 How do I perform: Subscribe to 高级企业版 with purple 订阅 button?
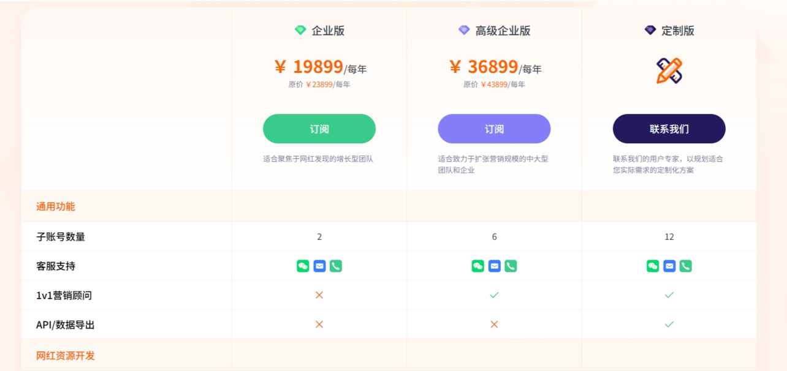494,129
